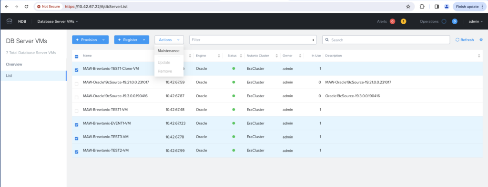Sort table by Name column header

click(x=87, y=56)
